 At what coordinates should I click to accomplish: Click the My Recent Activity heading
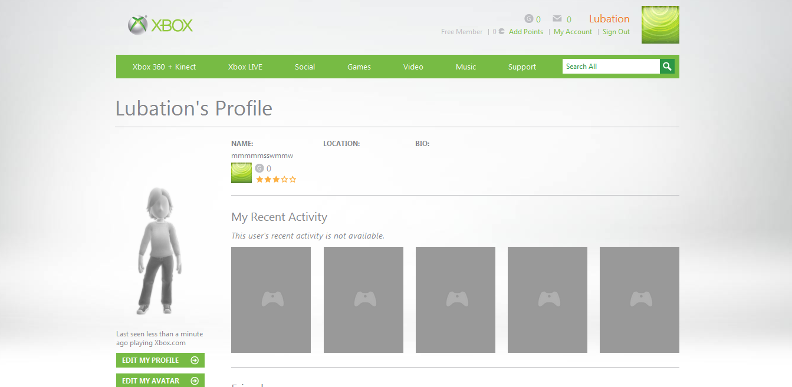(279, 217)
